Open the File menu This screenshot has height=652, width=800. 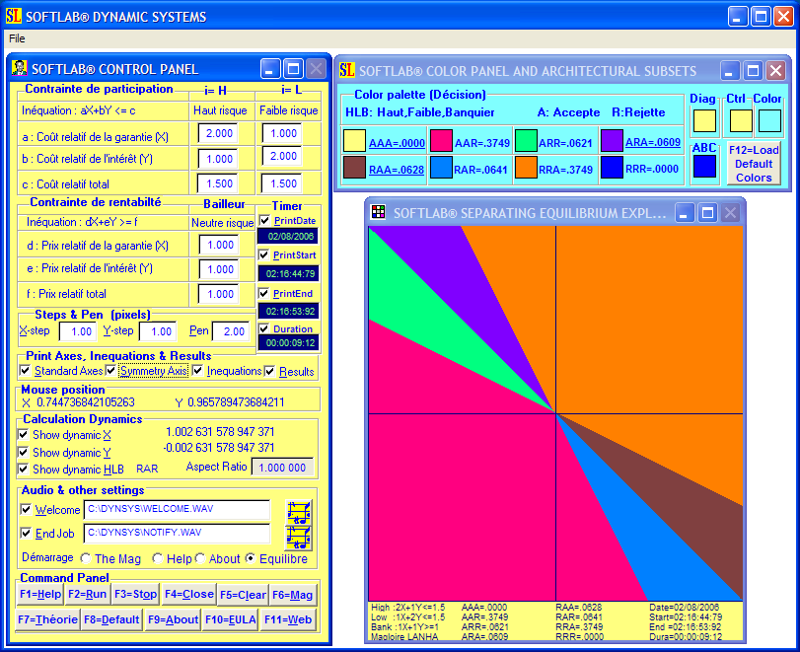click(17, 38)
